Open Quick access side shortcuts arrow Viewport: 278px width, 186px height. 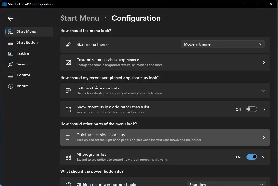[x=264, y=137]
